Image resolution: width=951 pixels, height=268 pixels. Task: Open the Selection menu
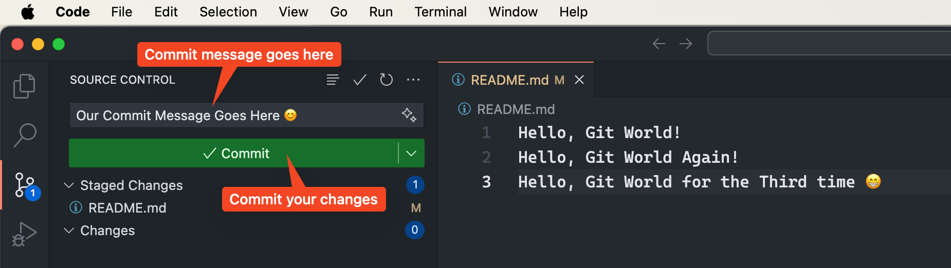click(228, 11)
